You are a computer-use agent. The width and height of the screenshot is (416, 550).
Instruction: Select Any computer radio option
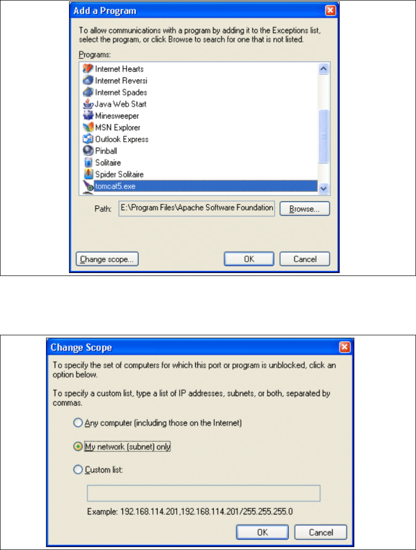[x=78, y=423]
